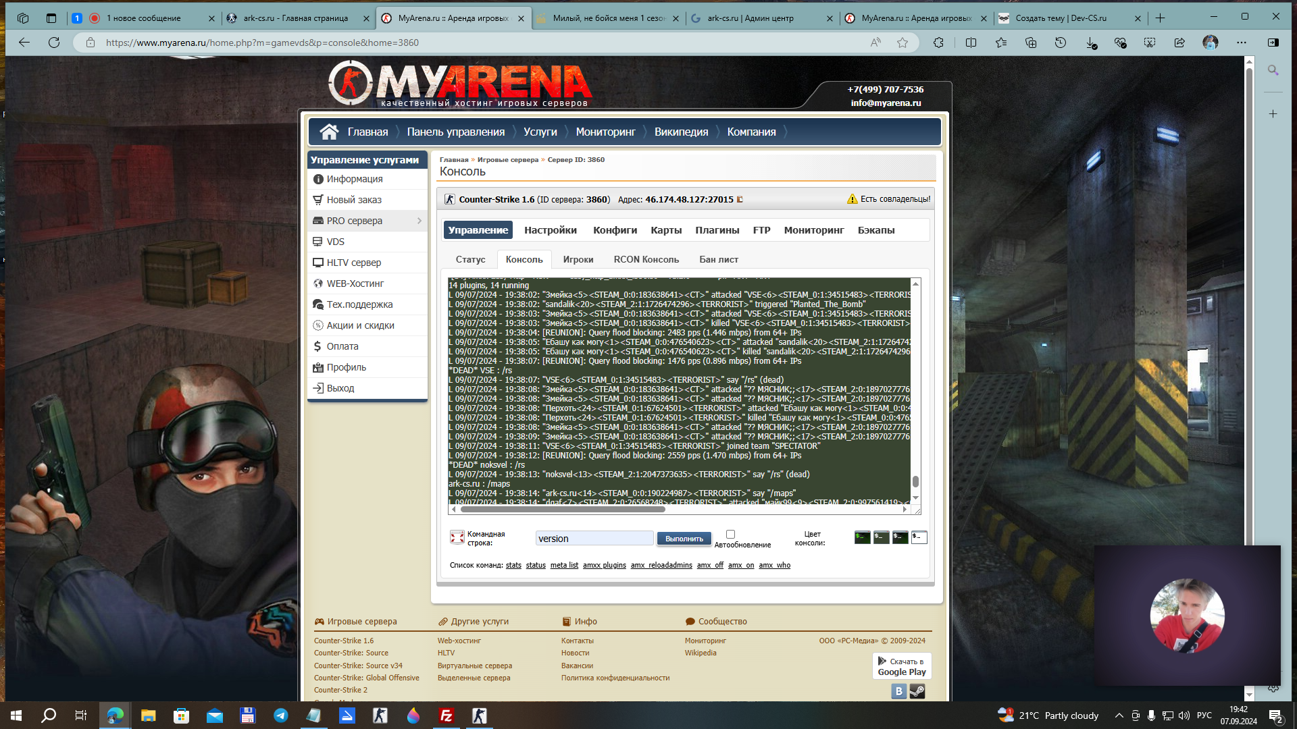
Task: Click the home icon in main navigation
Action: pyautogui.click(x=329, y=132)
